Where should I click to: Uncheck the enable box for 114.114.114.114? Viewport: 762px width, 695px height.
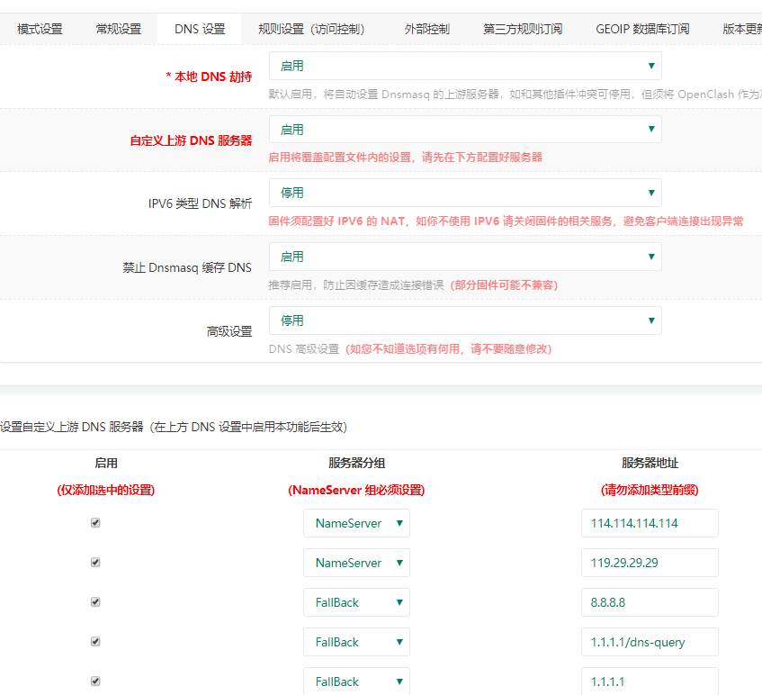(x=94, y=522)
